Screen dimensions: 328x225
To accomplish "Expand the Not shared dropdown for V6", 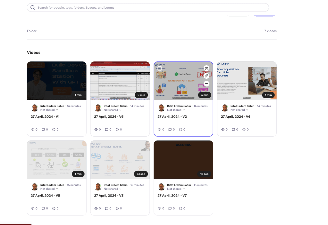I will click(x=113, y=110).
